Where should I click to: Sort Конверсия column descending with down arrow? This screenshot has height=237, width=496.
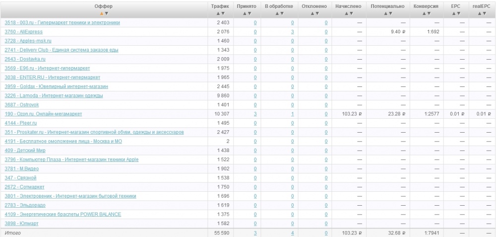point(429,13)
